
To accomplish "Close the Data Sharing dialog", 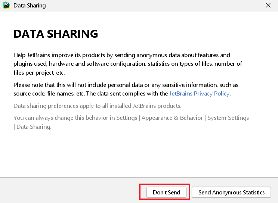I will click(268, 5).
